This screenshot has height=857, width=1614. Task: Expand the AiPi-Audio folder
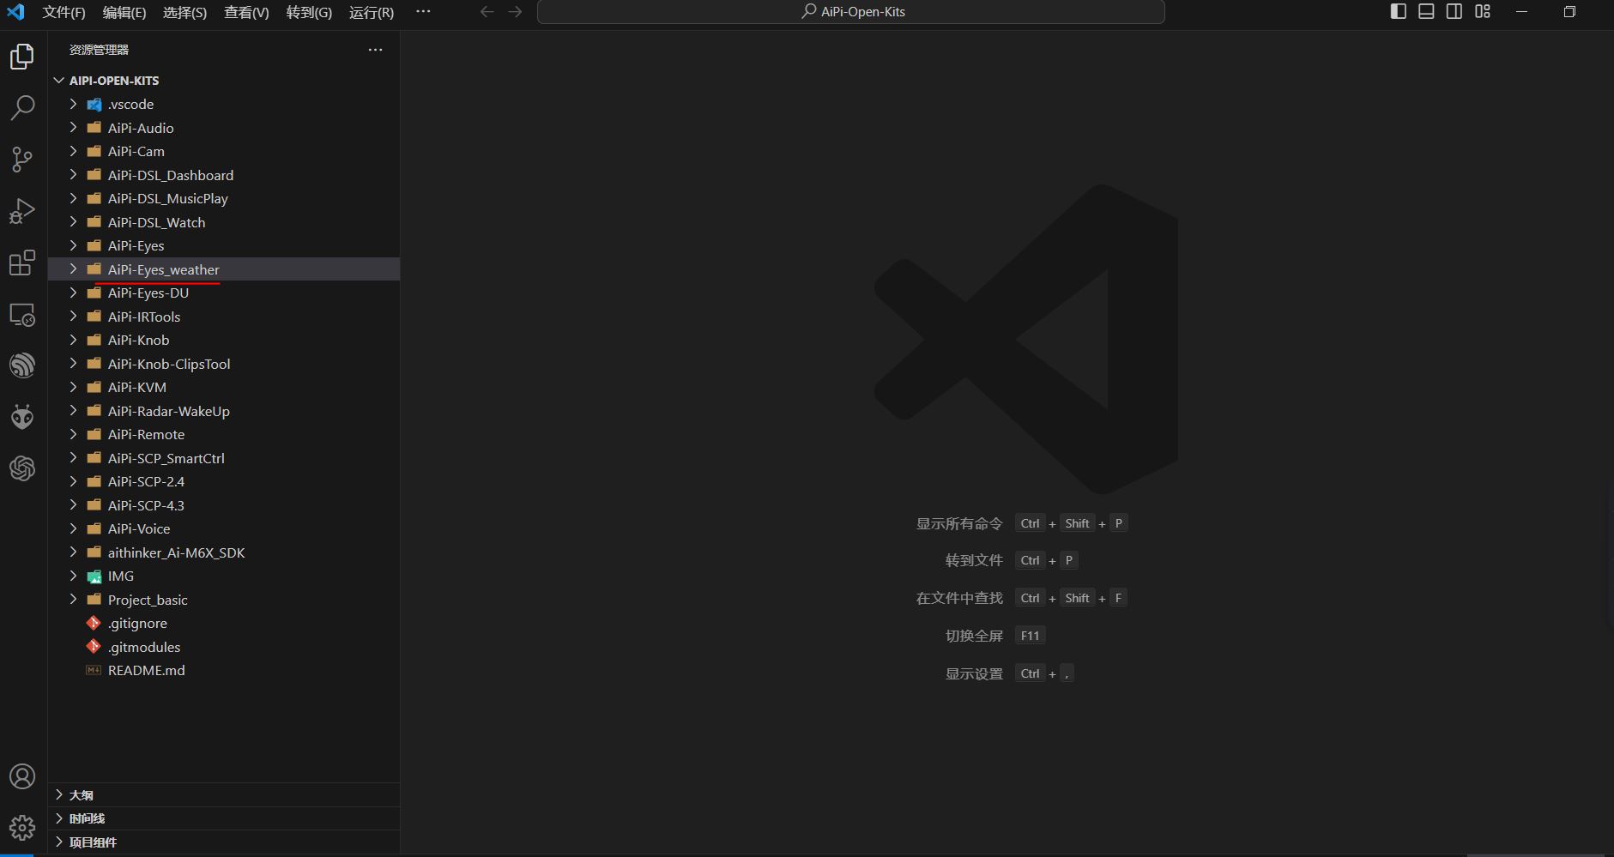pos(224,128)
